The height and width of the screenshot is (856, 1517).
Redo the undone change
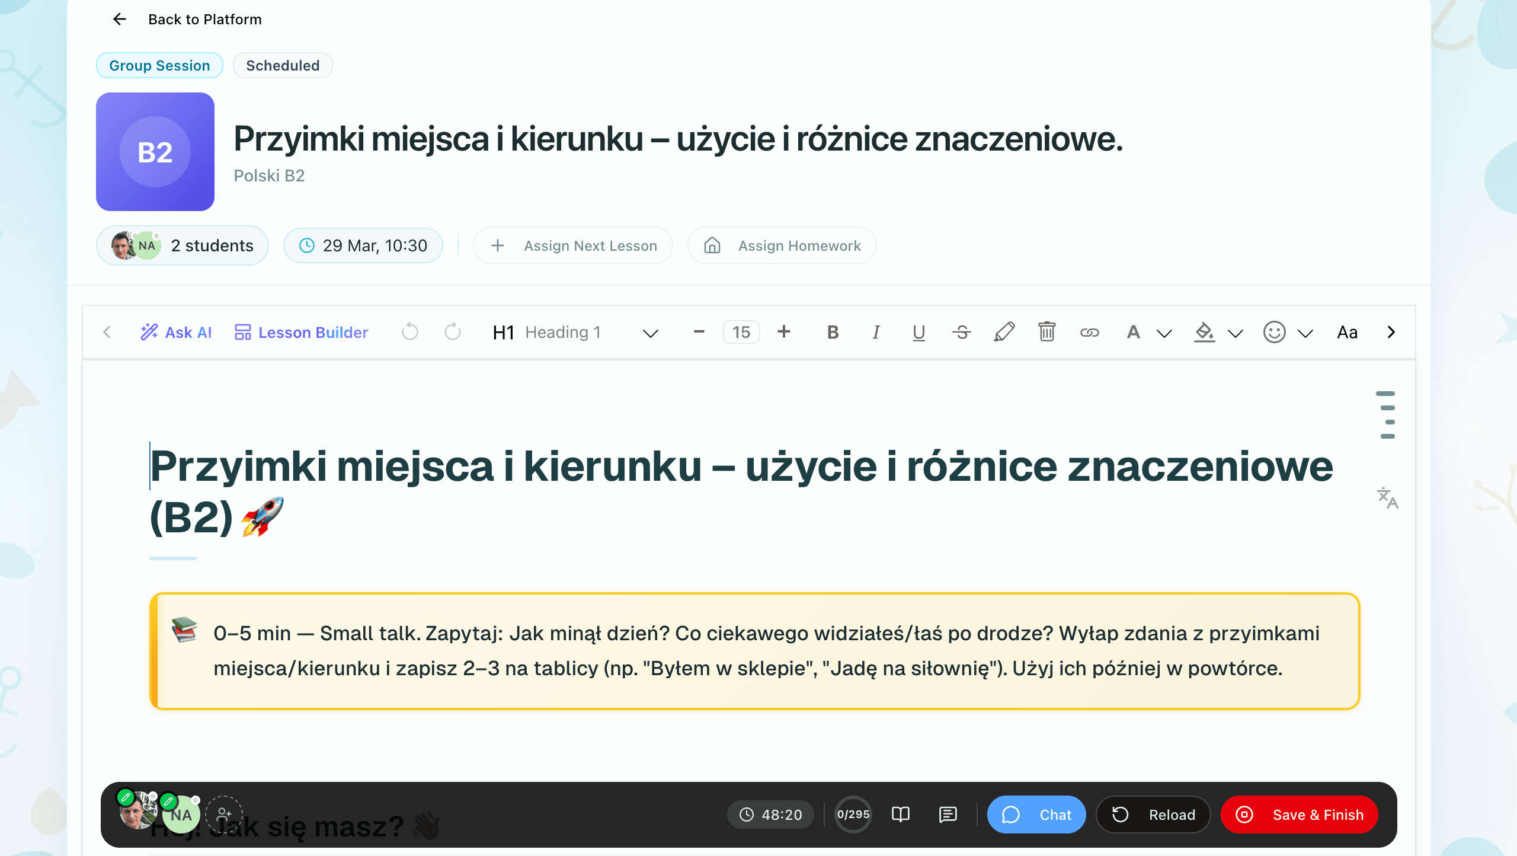click(452, 332)
